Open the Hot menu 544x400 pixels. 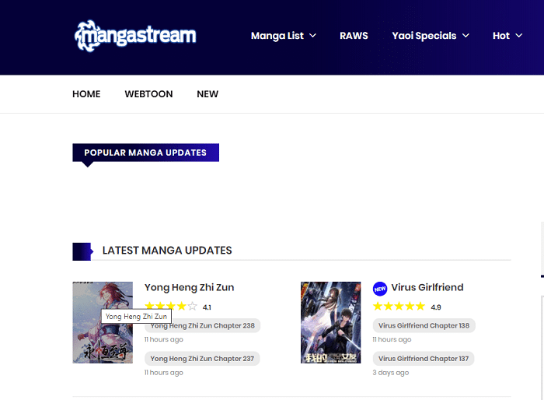[x=501, y=36]
